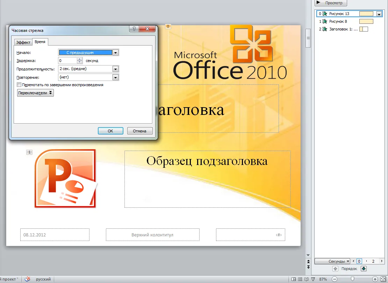
Task: Switch to Reading view
Action: (x=306, y=279)
